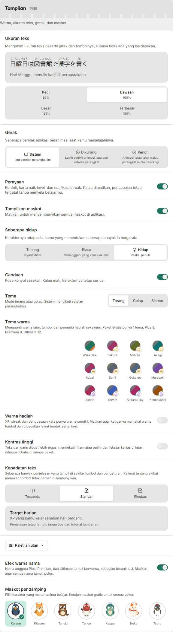Turn off Tampilkan maskot
The height and width of the screenshot is (632, 173).
click(x=162, y=211)
